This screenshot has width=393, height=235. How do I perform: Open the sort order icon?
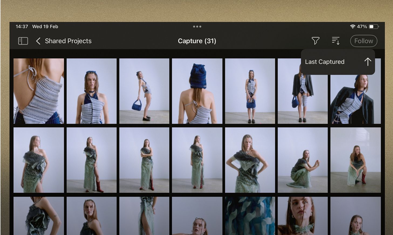[336, 41]
